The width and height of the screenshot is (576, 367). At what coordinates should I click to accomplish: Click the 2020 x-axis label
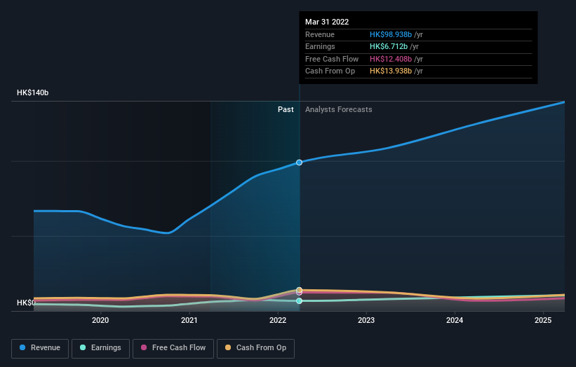100,320
